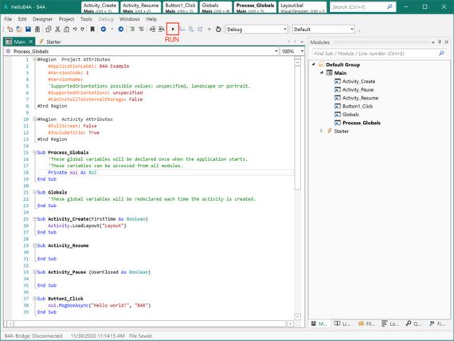Select Activity_Pause in the Modules tree
The image size is (454, 341).
[358, 89]
